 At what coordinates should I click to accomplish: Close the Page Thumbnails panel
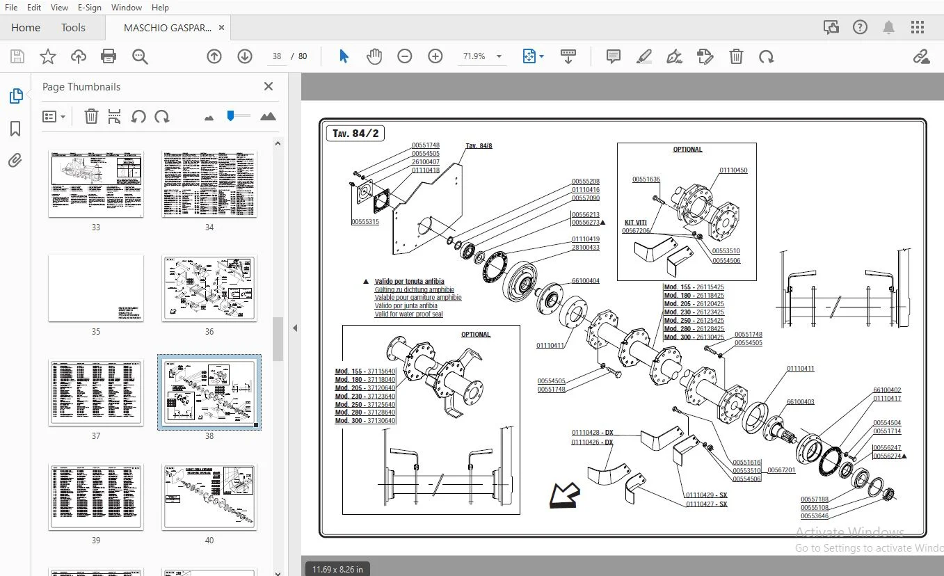[x=269, y=86]
